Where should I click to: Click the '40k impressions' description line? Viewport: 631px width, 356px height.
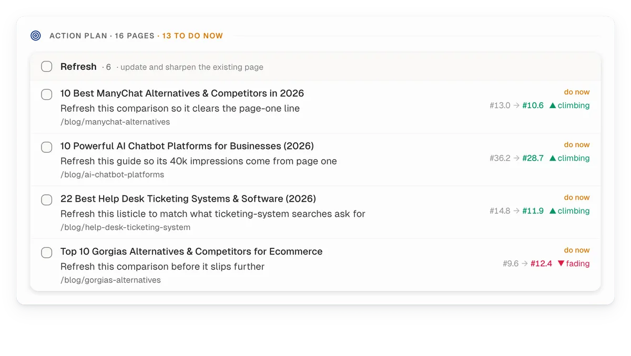(199, 161)
